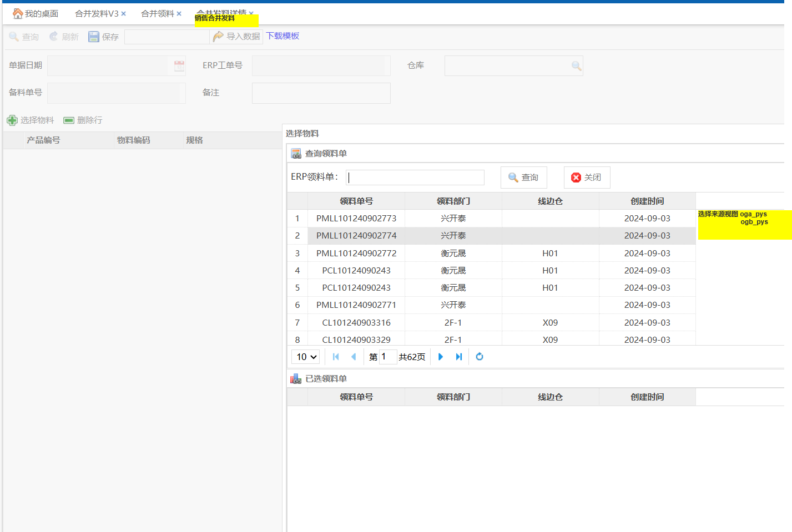792x532 pixels.
Task: Click the pagination refresh icon
Action: pos(480,357)
